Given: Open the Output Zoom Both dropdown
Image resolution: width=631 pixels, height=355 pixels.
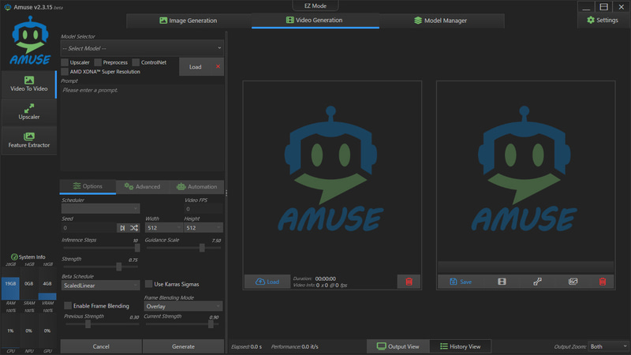Looking at the screenshot, I should pyautogui.click(x=608, y=346).
